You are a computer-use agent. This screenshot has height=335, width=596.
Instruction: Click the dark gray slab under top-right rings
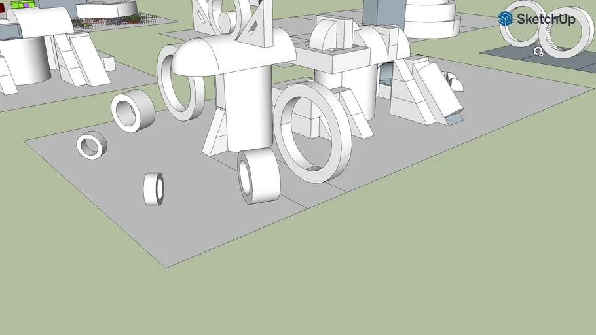tap(504, 52)
